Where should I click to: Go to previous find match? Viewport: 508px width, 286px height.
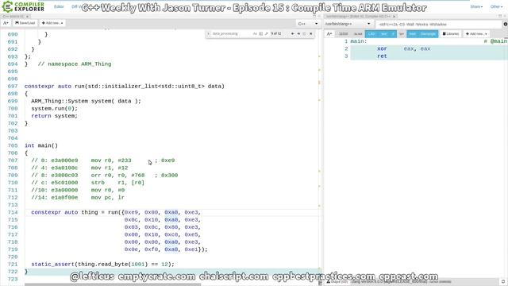coord(293,33)
